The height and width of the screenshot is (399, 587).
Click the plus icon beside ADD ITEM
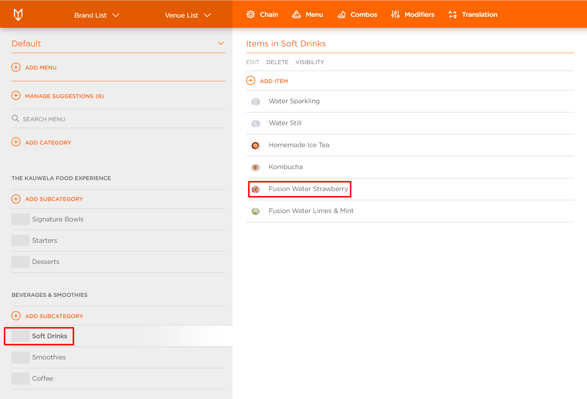pos(251,81)
